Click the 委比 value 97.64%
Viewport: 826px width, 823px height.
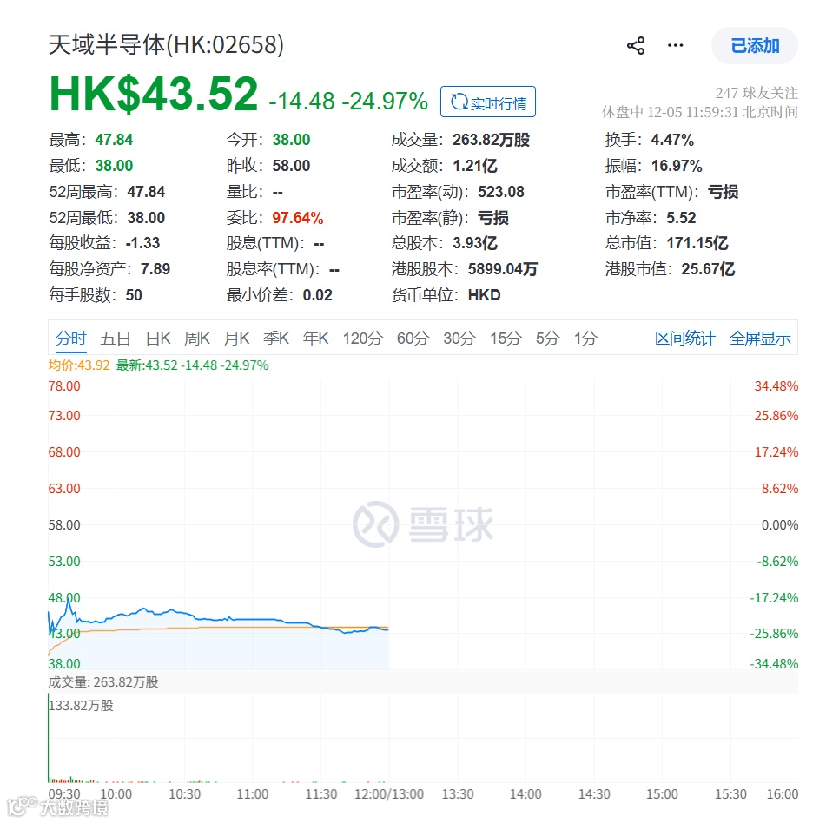pos(298,217)
